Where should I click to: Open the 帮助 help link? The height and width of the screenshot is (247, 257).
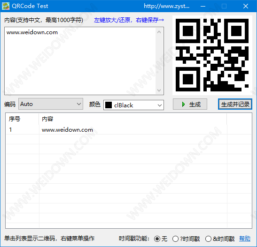245,239
